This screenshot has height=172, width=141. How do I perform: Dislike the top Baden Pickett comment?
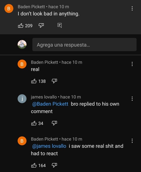pyautogui.click(x=41, y=26)
